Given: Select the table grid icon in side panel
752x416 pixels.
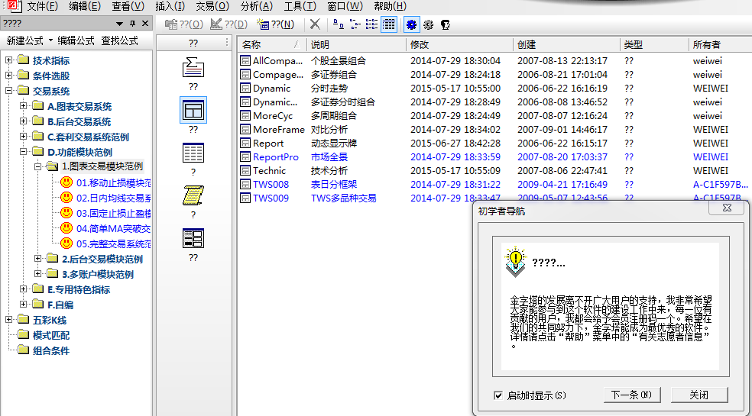Looking at the screenshot, I should [193, 153].
